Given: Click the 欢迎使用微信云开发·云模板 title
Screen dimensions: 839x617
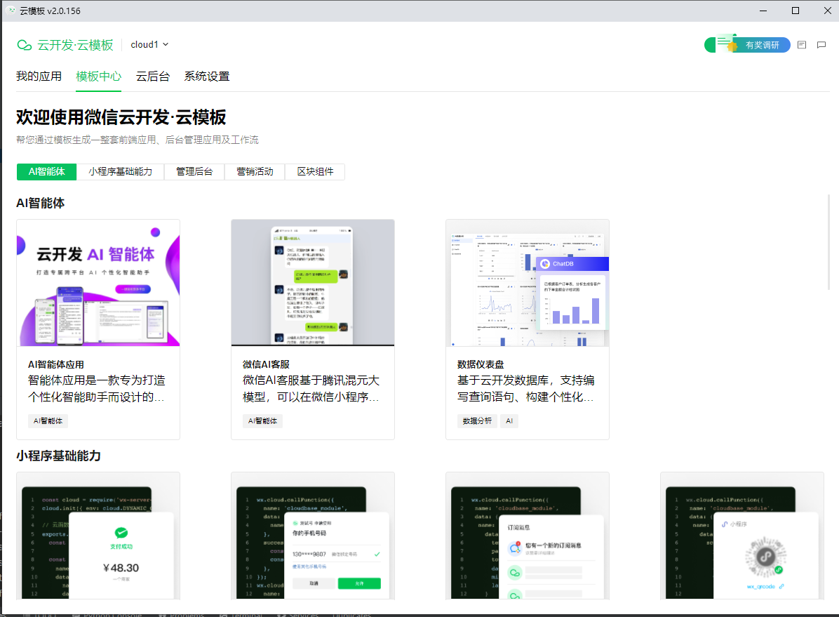Looking at the screenshot, I should click(x=121, y=117).
